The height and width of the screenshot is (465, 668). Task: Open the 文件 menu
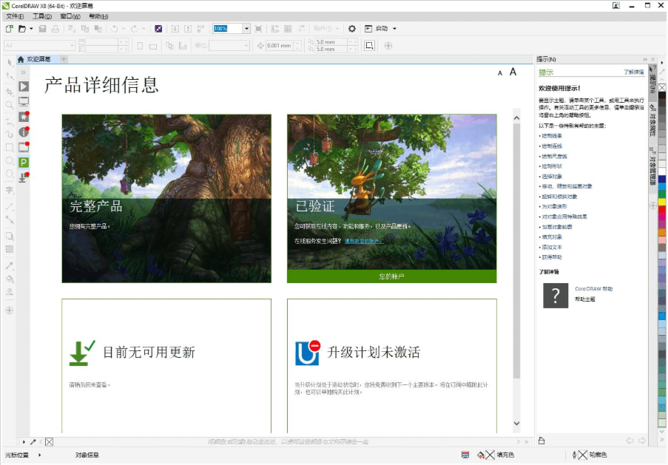click(x=15, y=16)
